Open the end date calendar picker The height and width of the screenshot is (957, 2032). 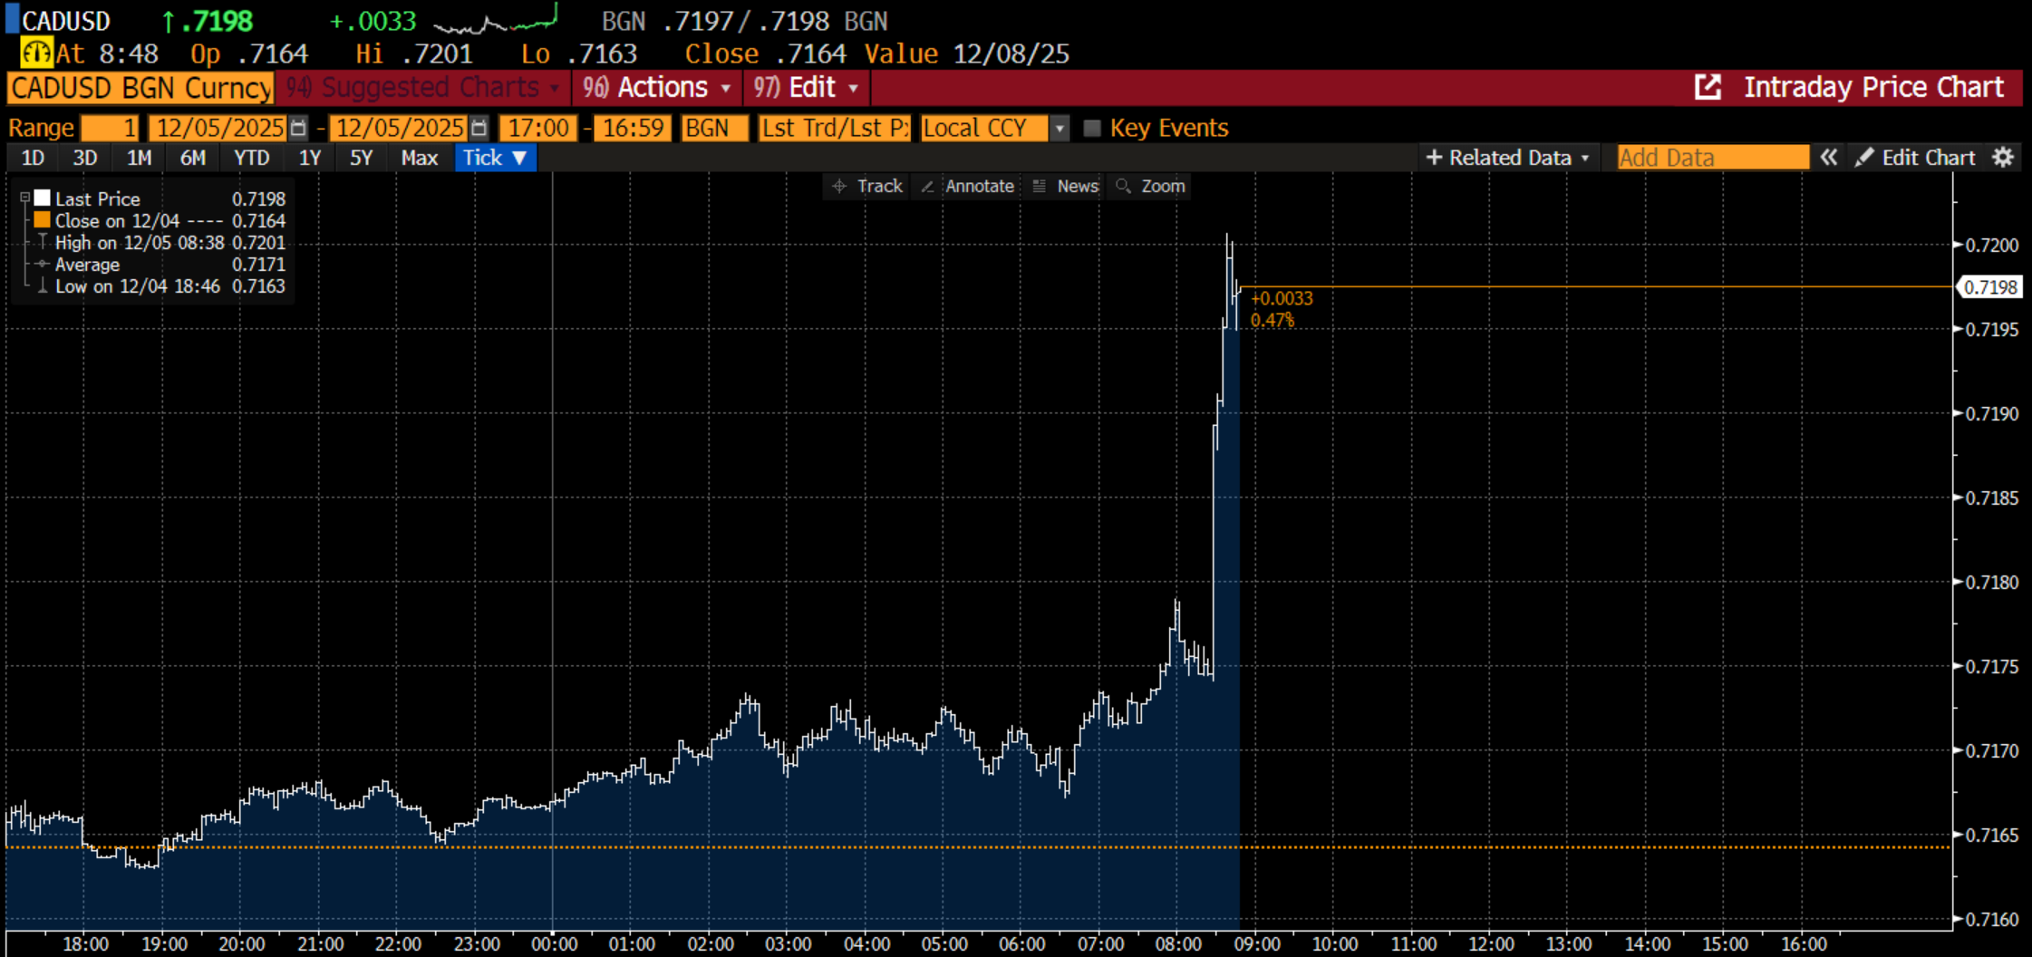pyautogui.click(x=479, y=128)
